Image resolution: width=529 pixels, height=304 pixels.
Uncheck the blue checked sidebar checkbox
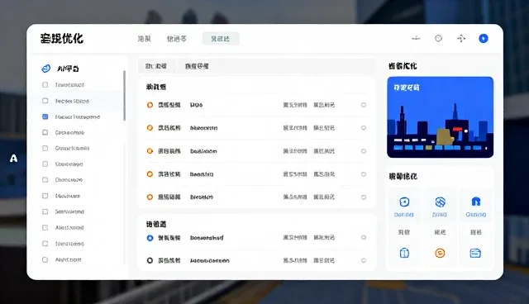coord(45,116)
